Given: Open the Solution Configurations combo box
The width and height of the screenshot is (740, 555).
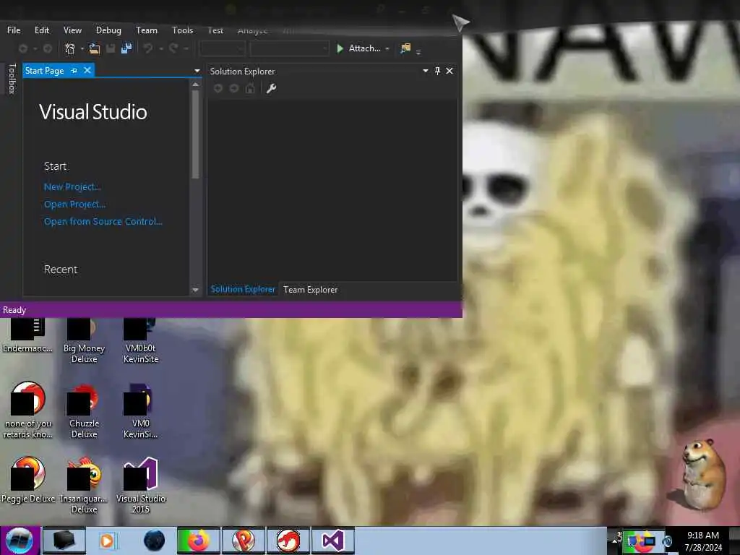Looking at the screenshot, I should point(223,48).
